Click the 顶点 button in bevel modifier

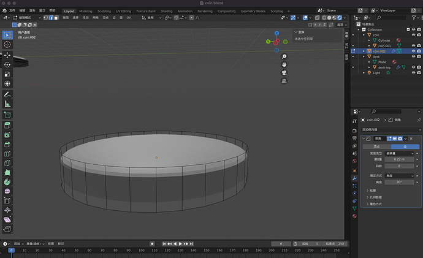click(376, 146)
